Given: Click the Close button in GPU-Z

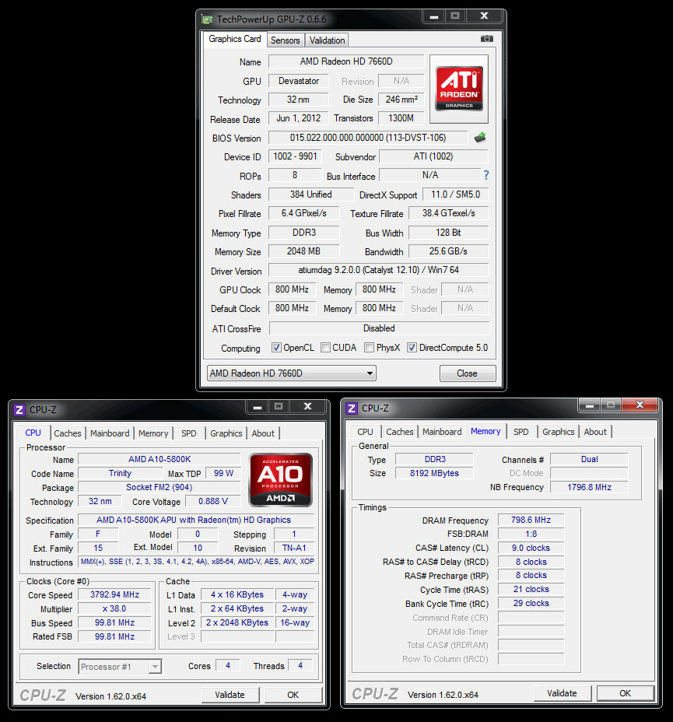Looking at the screenshot, I should pos(468,373).
